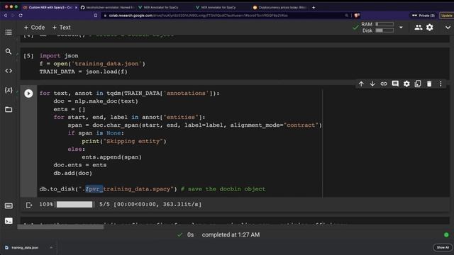Open the variables inspector {x} icon
This screenshot has width=454, height=255.
coord(9,90)
